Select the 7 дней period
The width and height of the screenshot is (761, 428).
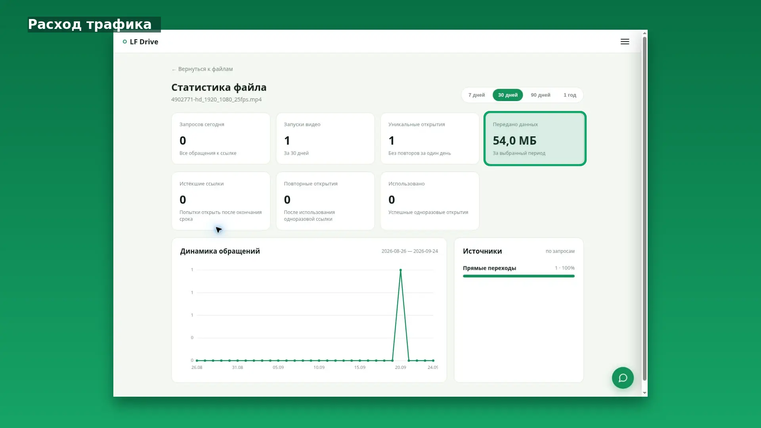tap(476, 95)
